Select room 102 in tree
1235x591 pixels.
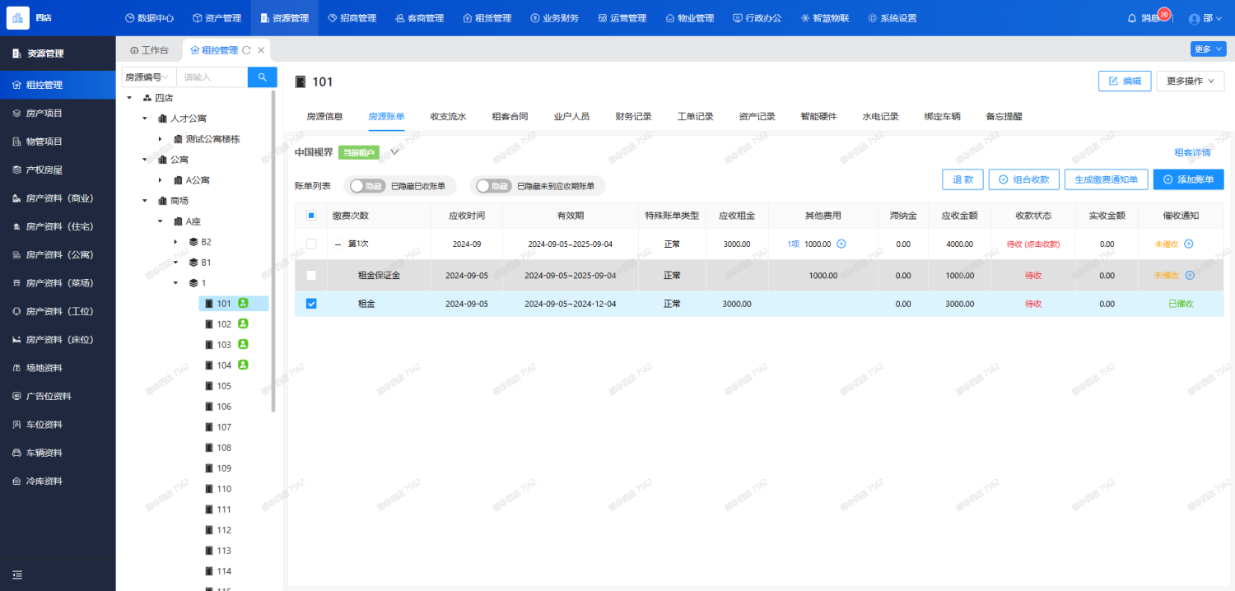(x=224, y=324)
